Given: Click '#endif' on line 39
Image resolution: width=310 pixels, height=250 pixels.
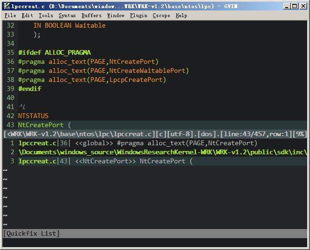Looking at the screenshot, I should pos(29,89).
